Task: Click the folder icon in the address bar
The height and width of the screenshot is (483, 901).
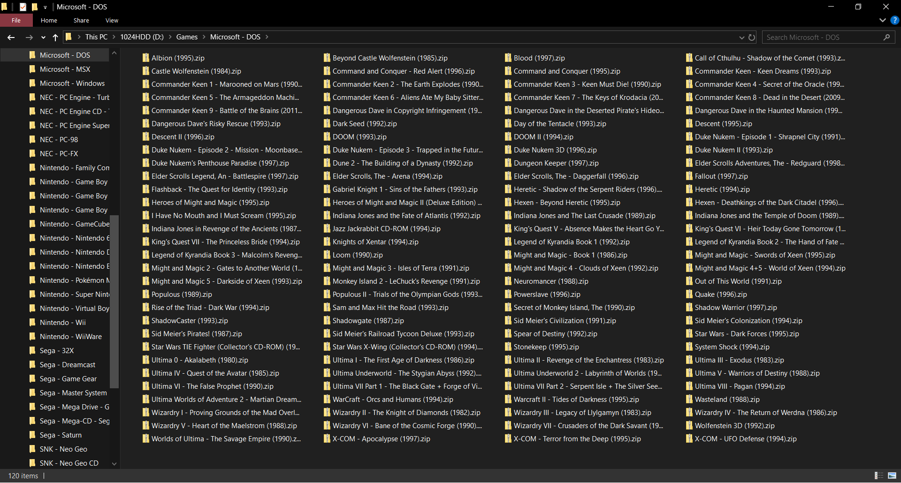Action: click(x=69, y=37)
